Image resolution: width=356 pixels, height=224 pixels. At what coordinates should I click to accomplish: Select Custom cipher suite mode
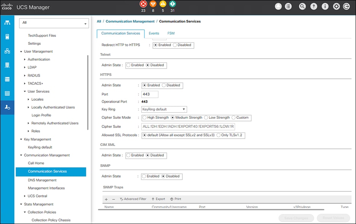(x=234, y=118)
